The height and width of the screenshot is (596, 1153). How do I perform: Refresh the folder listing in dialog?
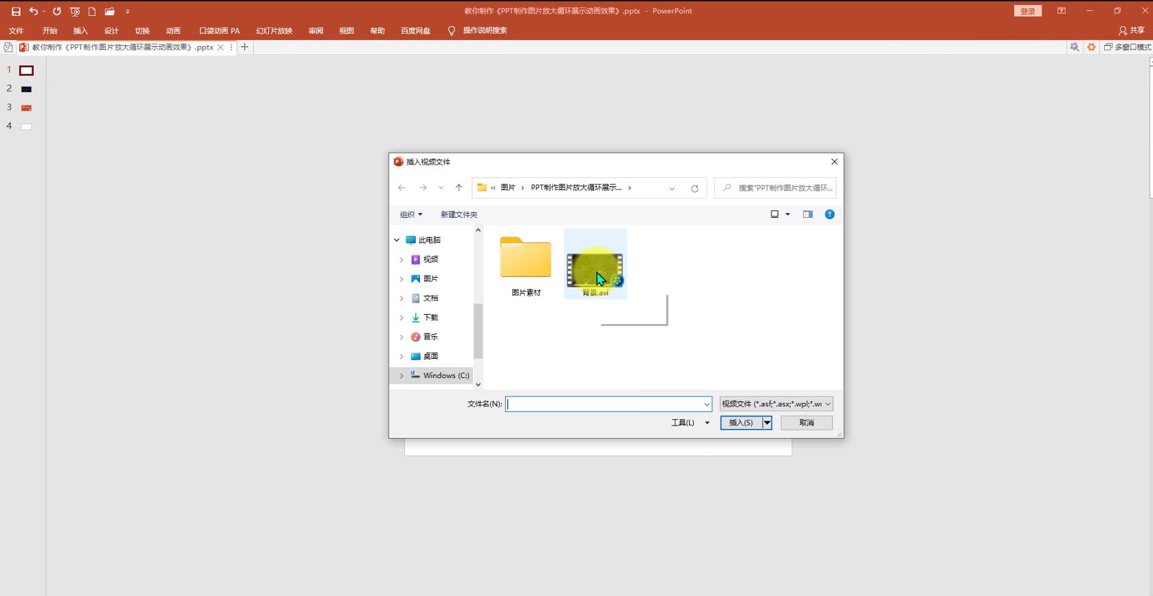pos(694,188)
